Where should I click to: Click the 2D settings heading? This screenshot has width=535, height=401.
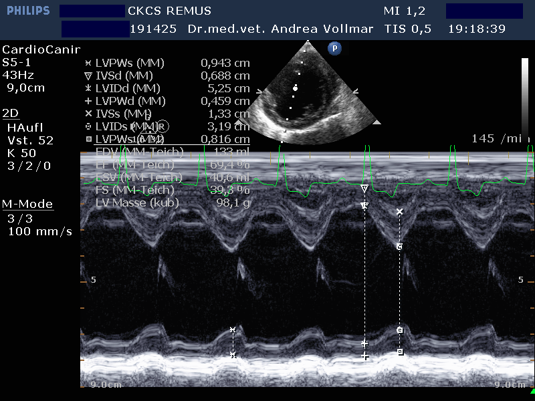coord(11,112)
